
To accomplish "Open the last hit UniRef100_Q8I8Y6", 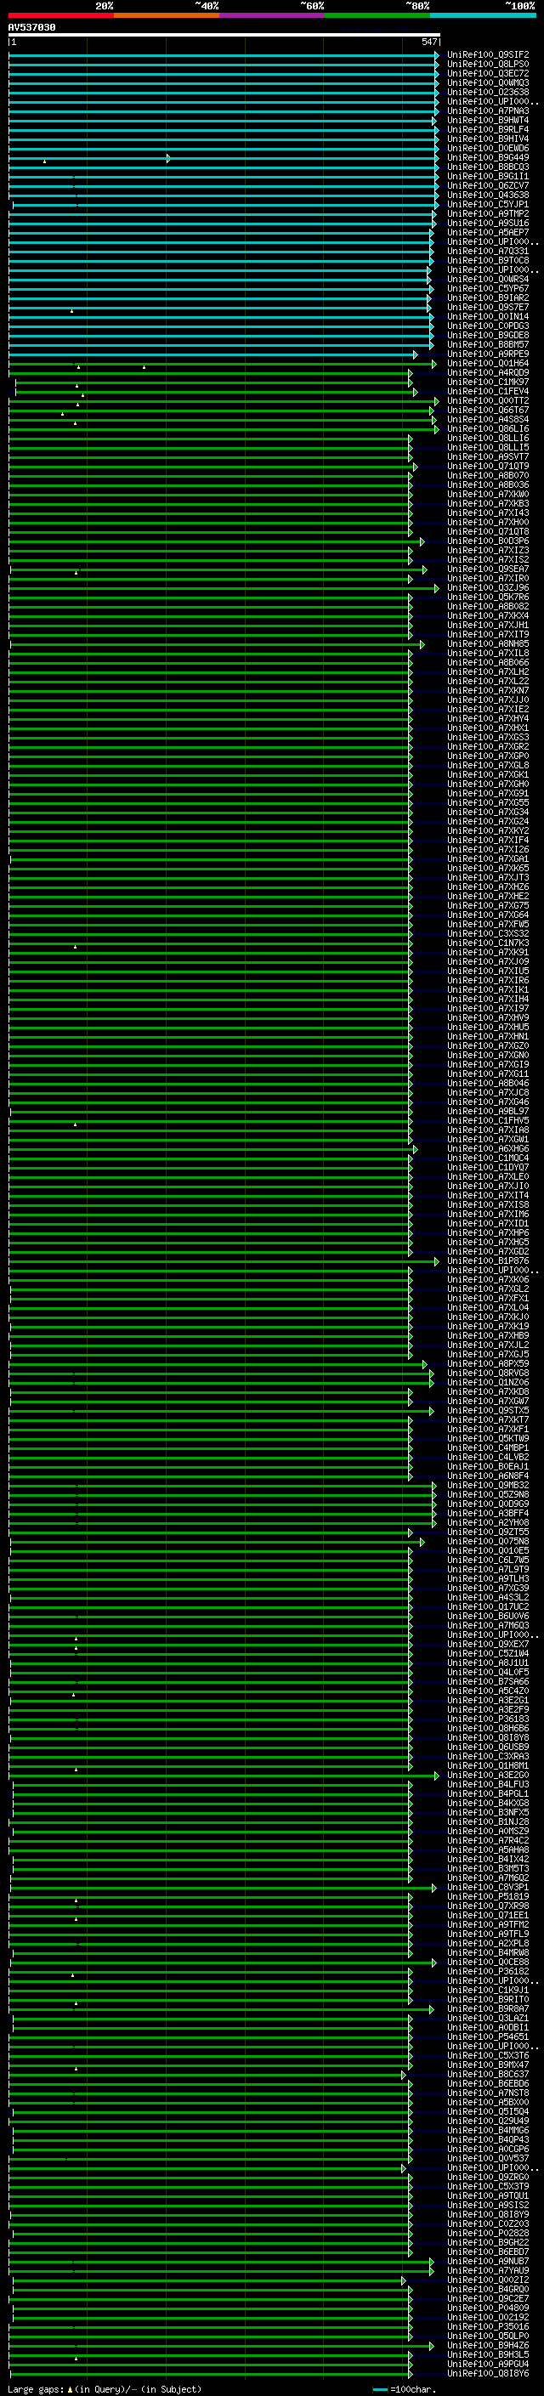I will (x=487, y=2374).
